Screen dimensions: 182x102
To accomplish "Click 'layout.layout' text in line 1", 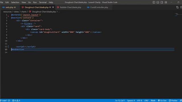I will click(30, 15).
